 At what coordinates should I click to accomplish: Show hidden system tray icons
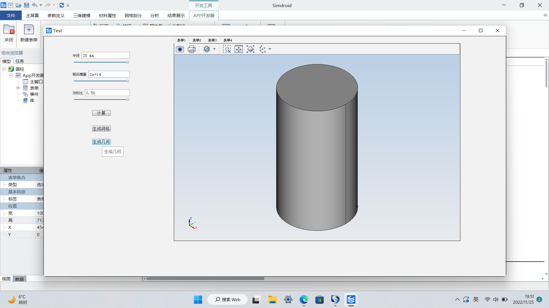[457, 299]
